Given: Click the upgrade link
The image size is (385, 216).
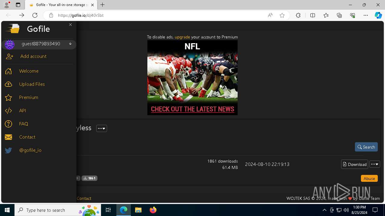Looking at the screenshot, I should [182, 37].
